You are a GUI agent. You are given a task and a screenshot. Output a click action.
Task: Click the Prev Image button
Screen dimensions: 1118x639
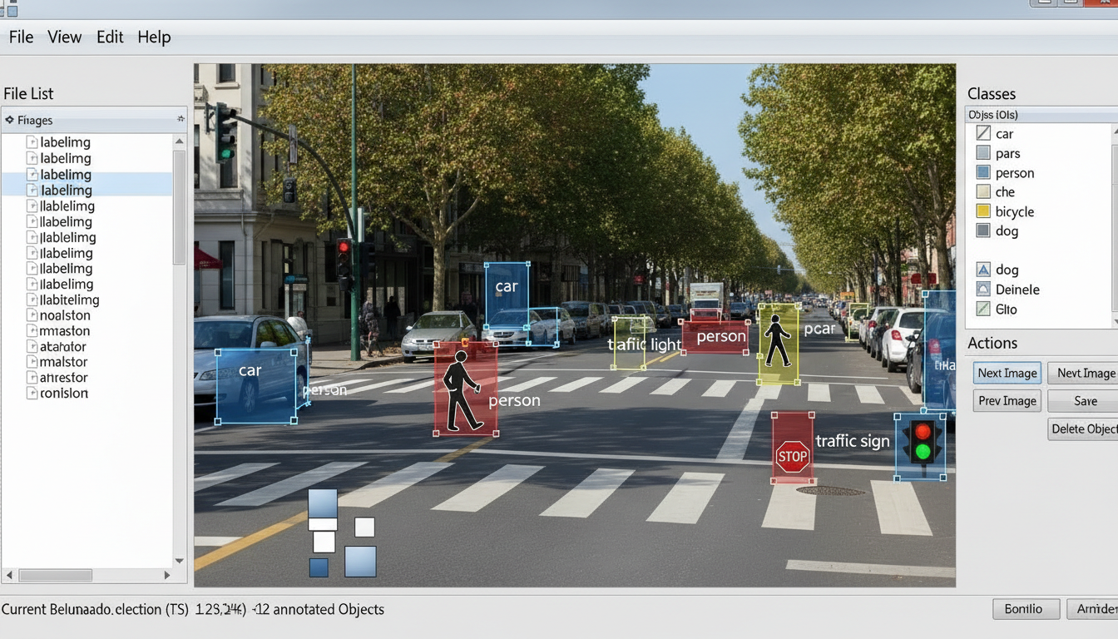1007,401
